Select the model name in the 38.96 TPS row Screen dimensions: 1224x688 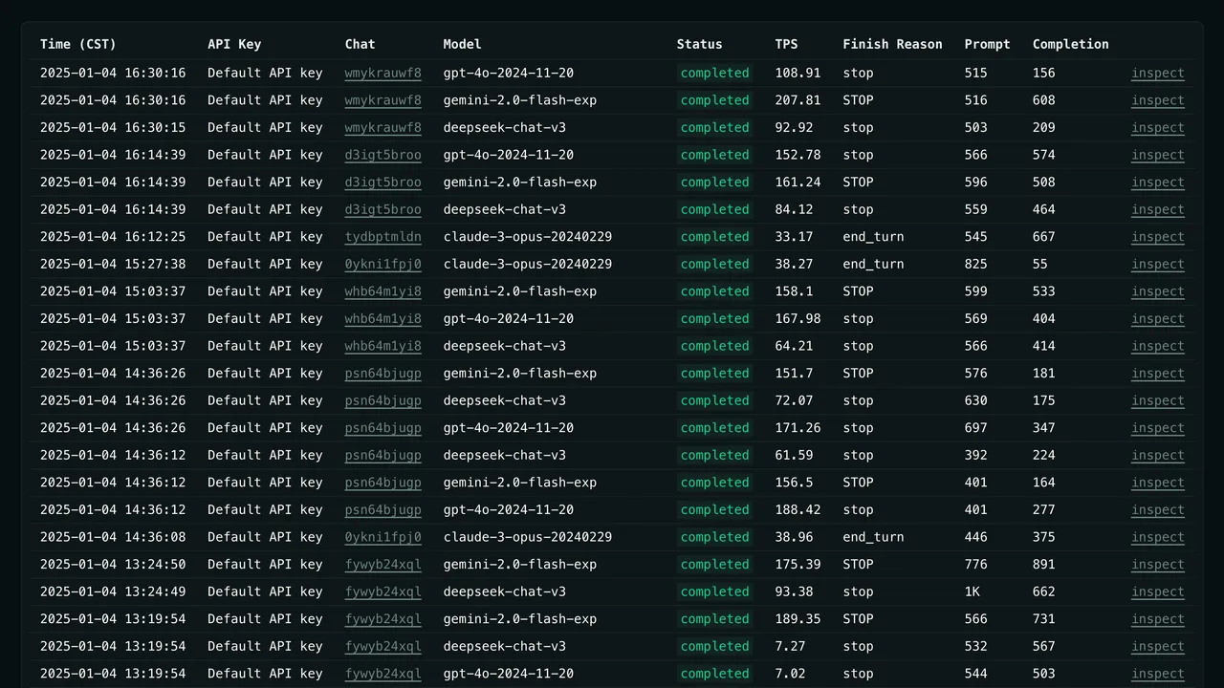[528, 537]
